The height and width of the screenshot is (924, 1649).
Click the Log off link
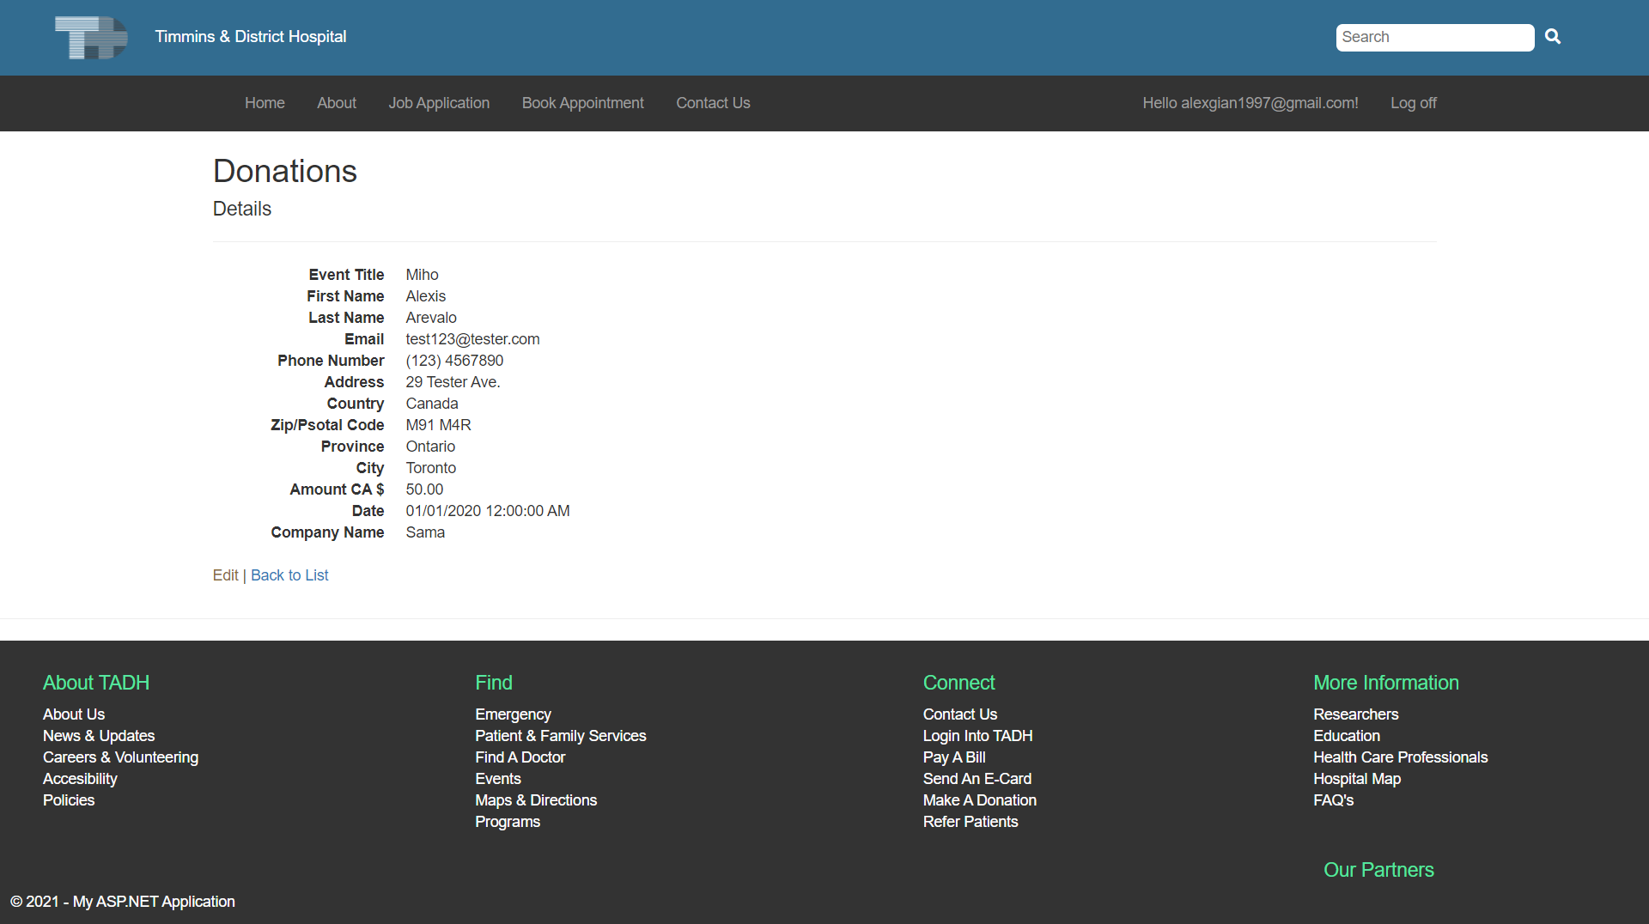1413,103
